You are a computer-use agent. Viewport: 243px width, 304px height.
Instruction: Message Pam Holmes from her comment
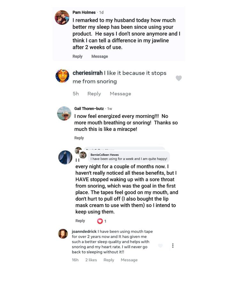pyautogui.click(x=100, y=56)
